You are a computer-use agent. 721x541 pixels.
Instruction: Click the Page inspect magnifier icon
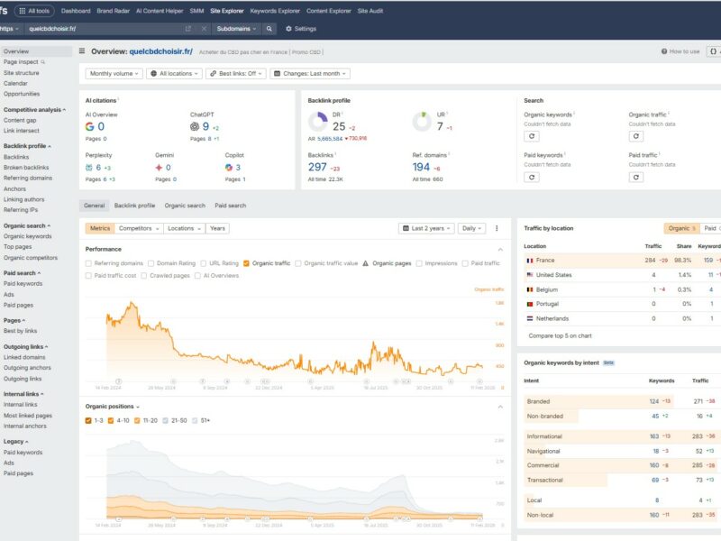click(42, 62)
